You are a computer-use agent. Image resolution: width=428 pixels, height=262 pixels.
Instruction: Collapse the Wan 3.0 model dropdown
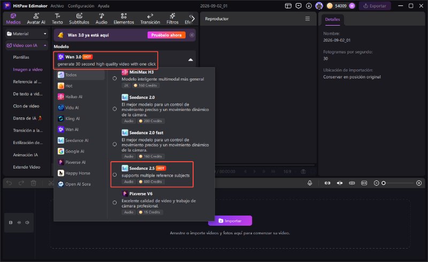click(x=190, y=60)
